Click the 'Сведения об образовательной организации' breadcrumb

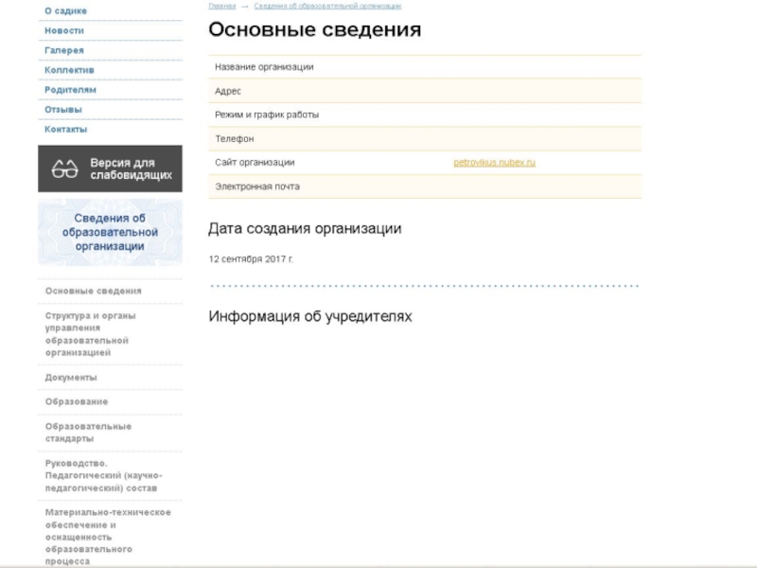[327, 6]
